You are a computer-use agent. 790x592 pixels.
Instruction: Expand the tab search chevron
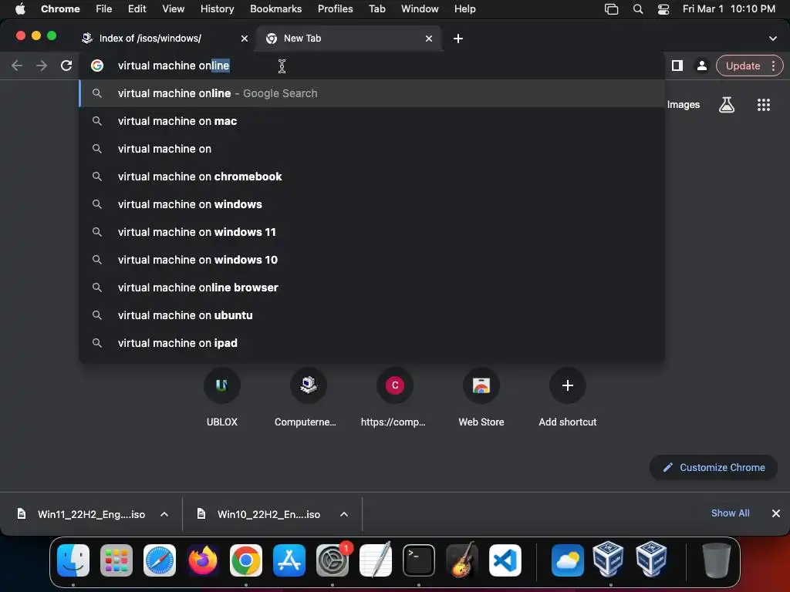(x=773, y=39)
